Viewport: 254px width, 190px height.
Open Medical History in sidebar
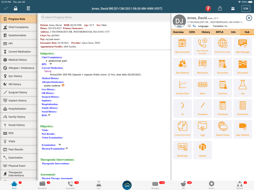(19, 60)
